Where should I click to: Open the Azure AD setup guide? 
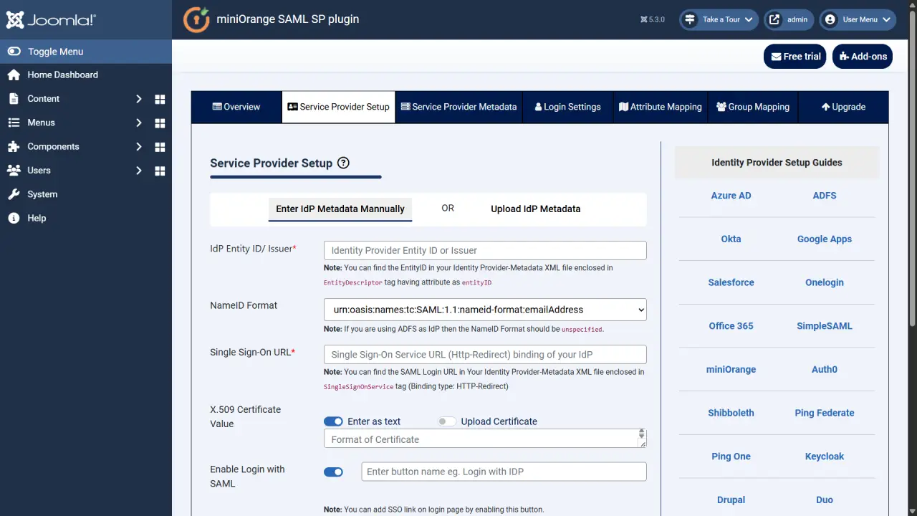pos(731,196)
